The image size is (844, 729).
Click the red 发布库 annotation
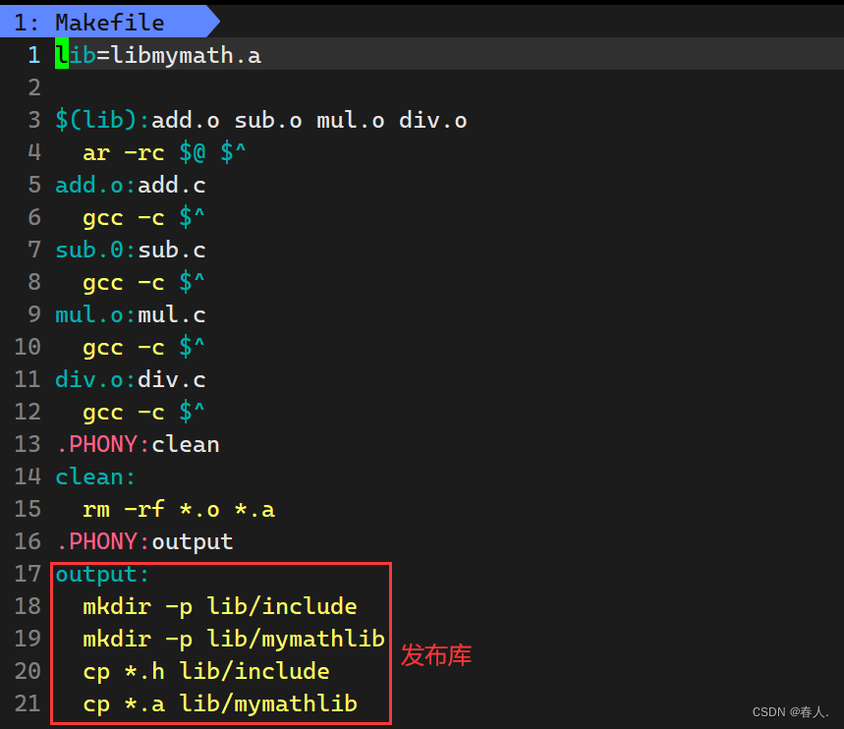(436, 655)
